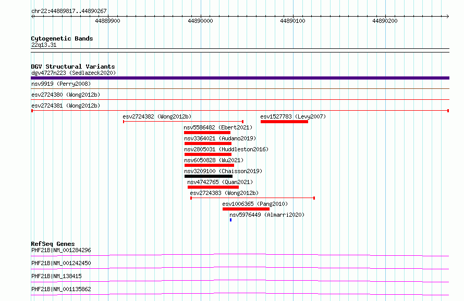Click the ruler's right arrow end
This screenshot has width=464, height=301.
pyautogui.click(x=448, y=16)
